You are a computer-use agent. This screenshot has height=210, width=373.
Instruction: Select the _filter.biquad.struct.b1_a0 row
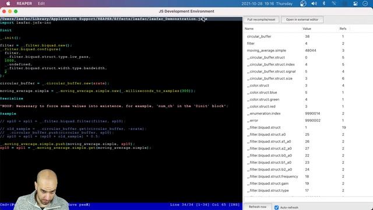308,162
